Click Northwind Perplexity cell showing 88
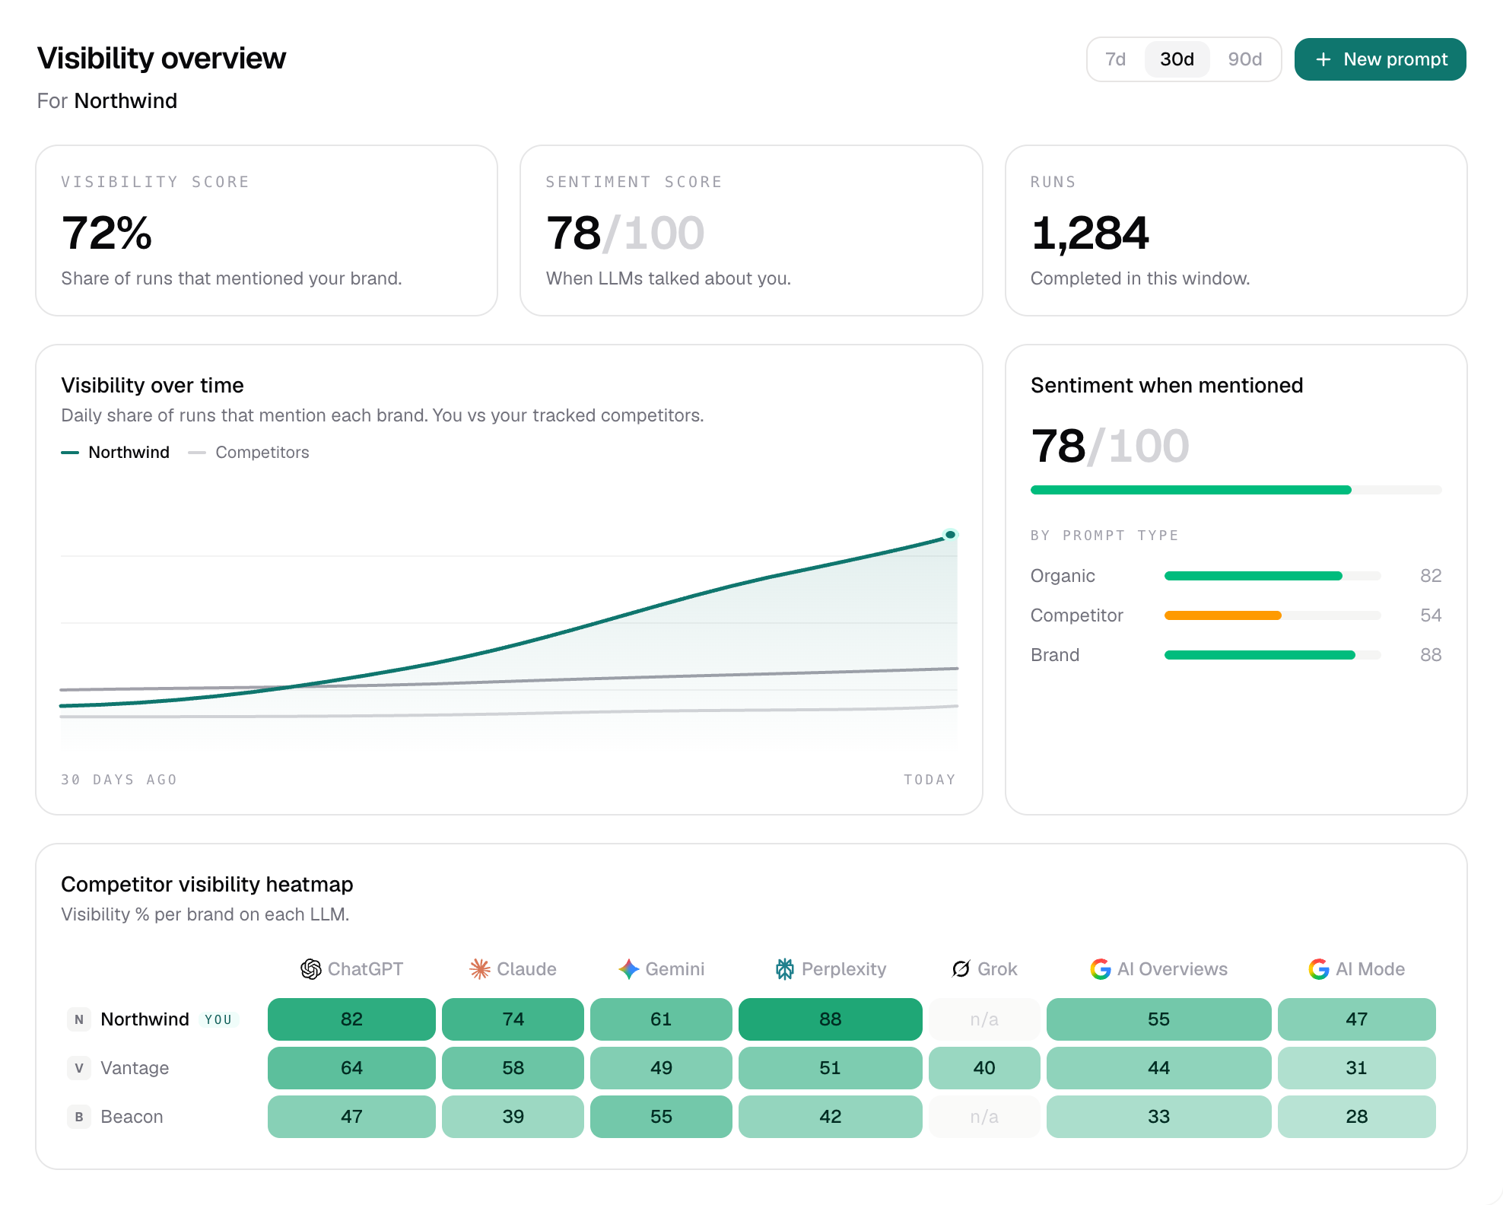Image resolution: width=1503 pixels, height=1205 pixels. point(830,1019)
